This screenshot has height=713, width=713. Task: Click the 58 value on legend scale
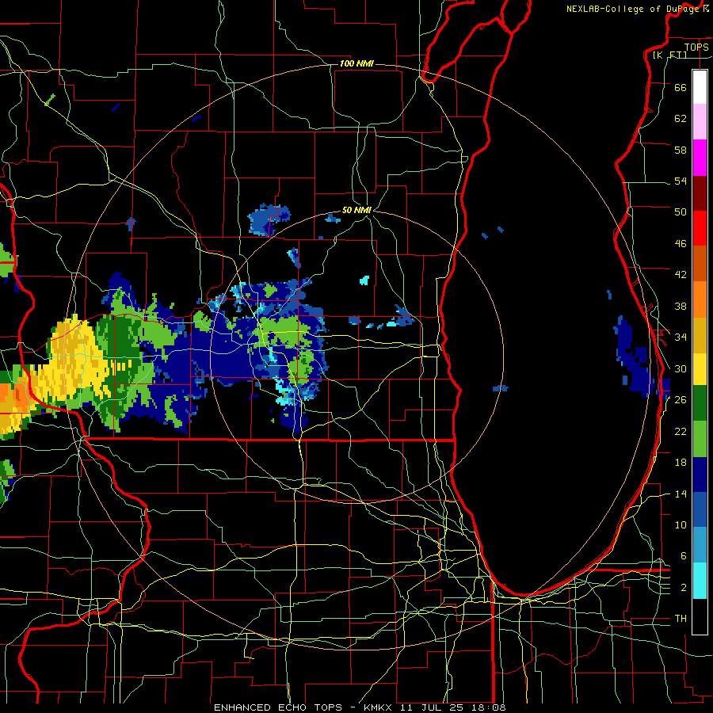[x=681, y=150]
